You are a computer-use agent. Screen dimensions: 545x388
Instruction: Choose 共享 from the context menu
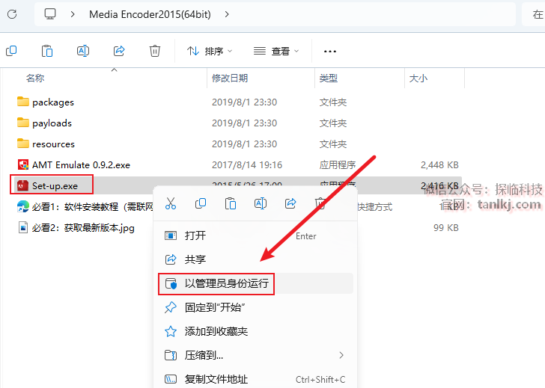(x=255, y=259)
